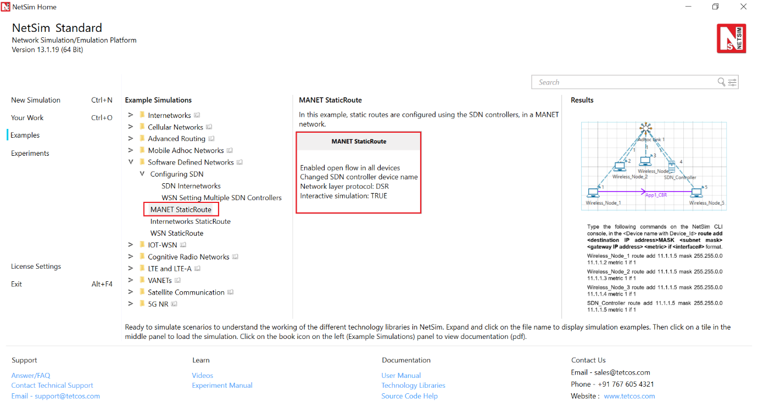Open the Technology Libraries link
The height and width of the screenshot is (402, 758).
coord(414,386)
